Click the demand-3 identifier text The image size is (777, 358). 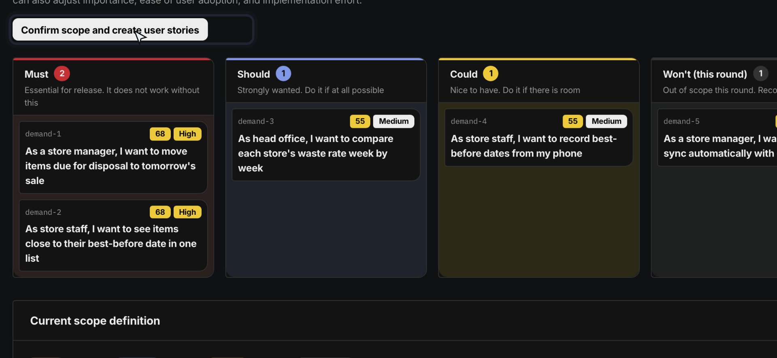click(256, 121)
